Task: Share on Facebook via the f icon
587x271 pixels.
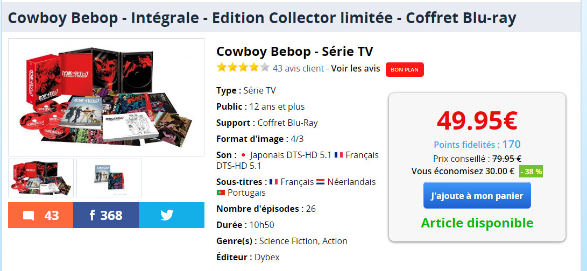Action: coord(93,216)
